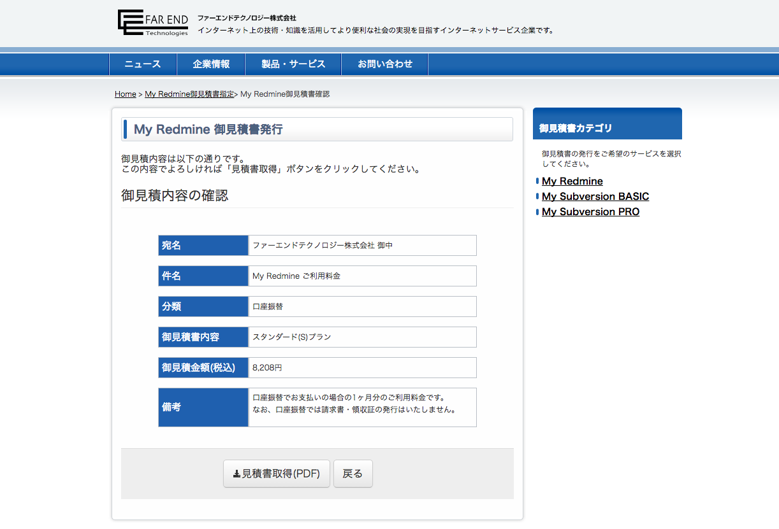Click the Far End Technologies logo
Screen dimensions: 779x529
153,23
